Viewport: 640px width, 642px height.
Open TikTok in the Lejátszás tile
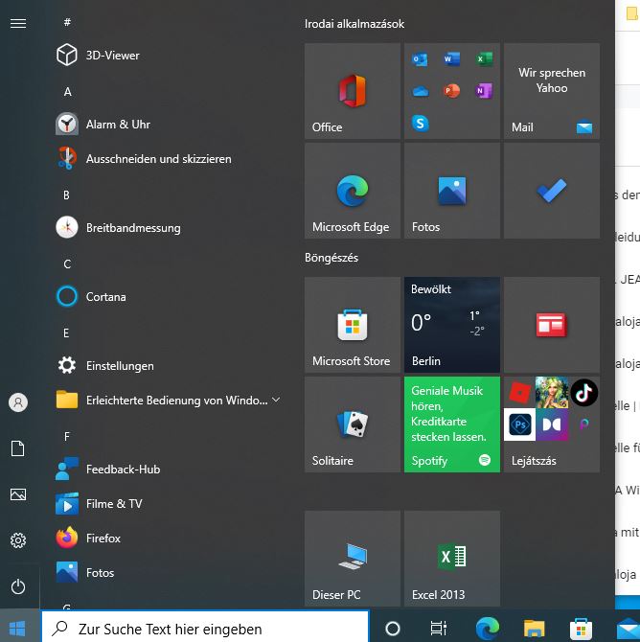tap(583, 392)
